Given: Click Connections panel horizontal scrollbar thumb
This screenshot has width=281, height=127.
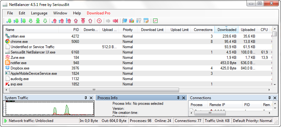Looking at the screenshot, I should point(210,113).
